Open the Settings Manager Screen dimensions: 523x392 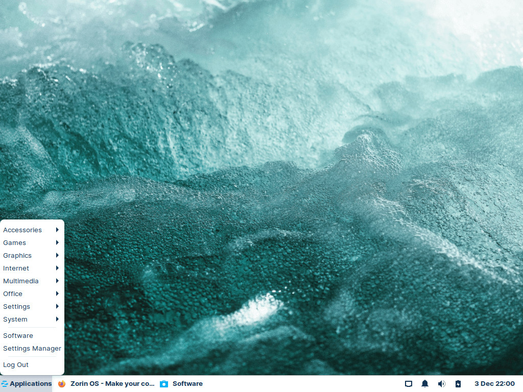(32, 348)
